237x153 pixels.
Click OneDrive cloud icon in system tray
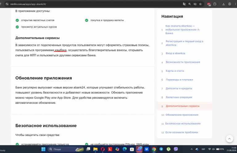(197, 149)
